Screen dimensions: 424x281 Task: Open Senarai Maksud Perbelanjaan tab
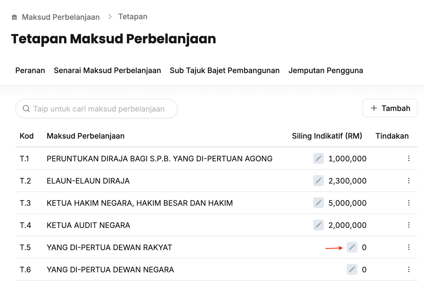coord(107,70)
